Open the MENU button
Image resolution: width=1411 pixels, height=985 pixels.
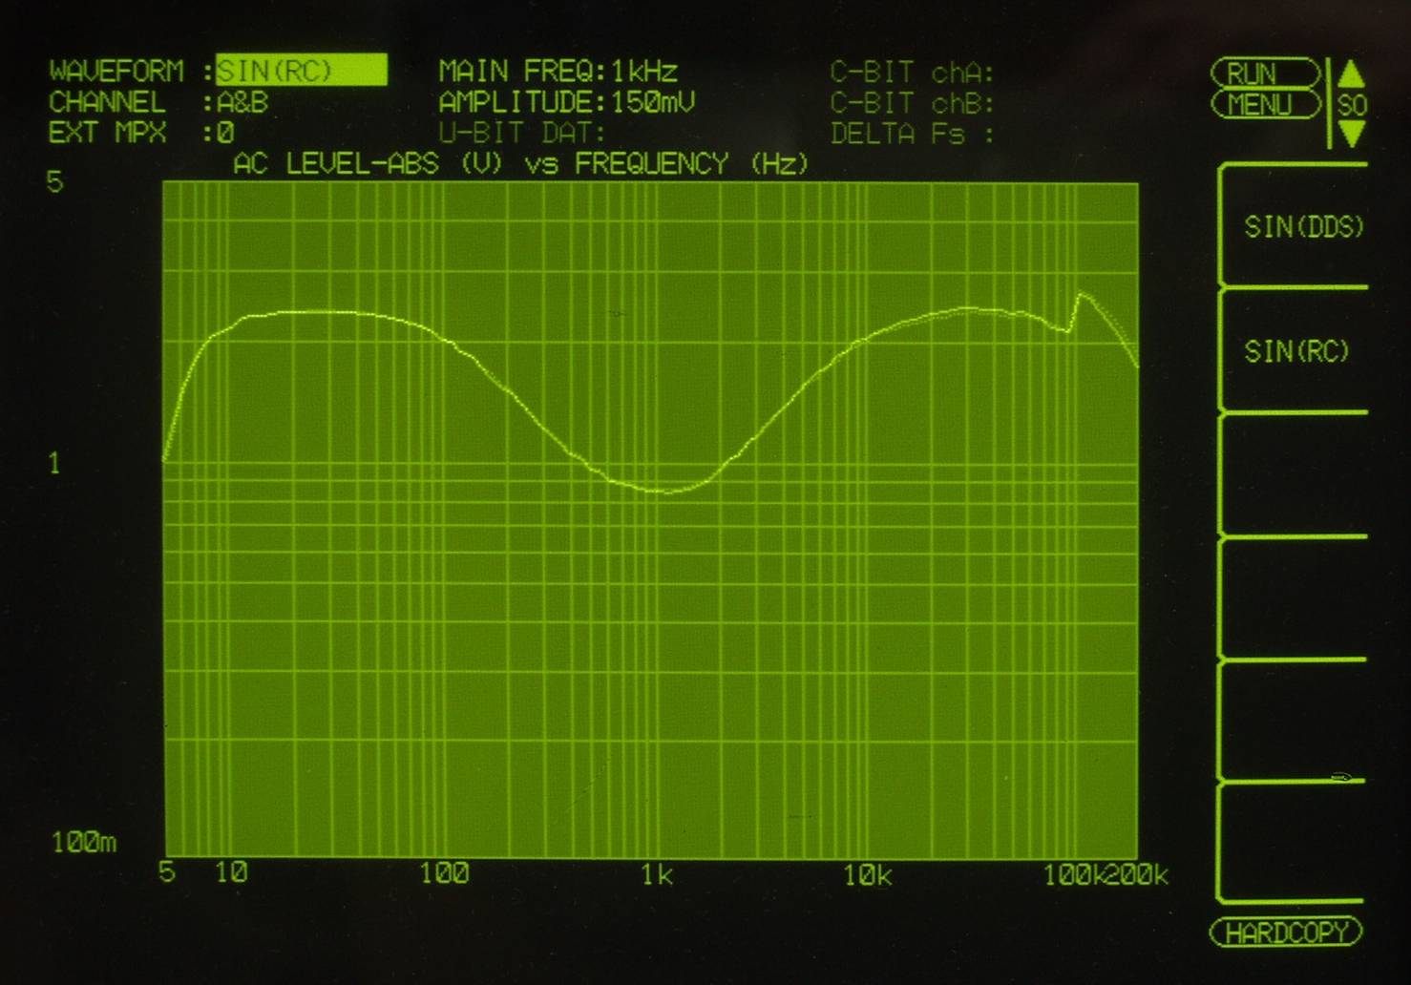[x=1264, y=104]
